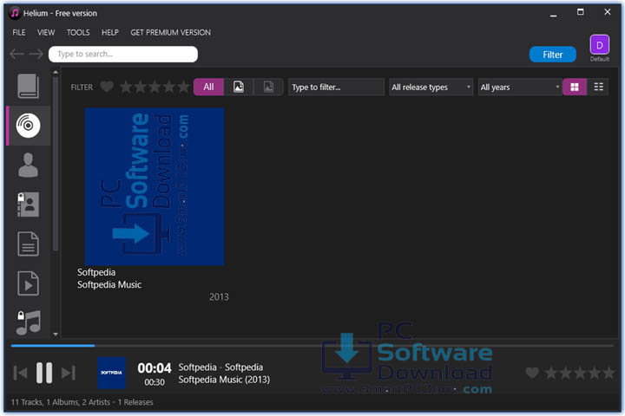
Task: Click the now playing album thumbnail
Action: coord(112,373)
